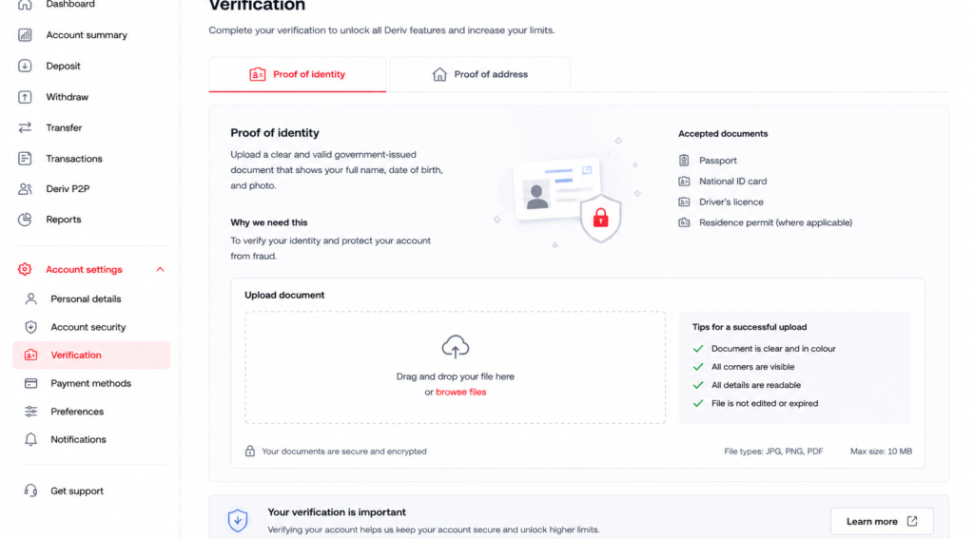
Task: Open the Transactions list icon
Action: [25, 159]
